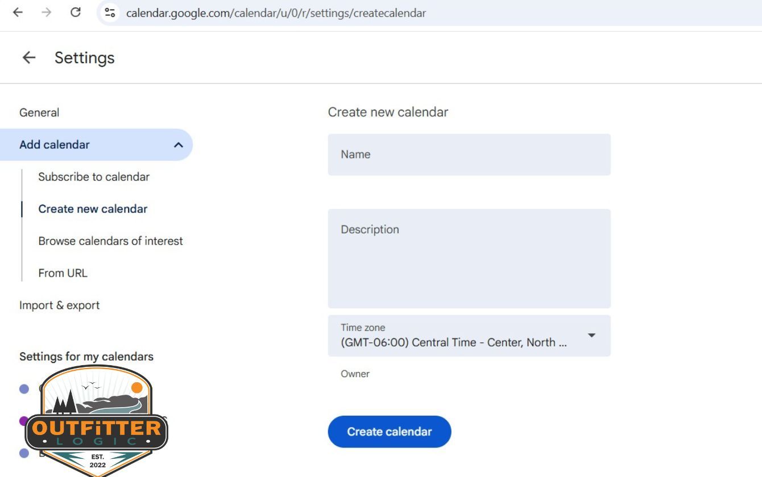Select Browse calendars of interest
The height and width of the screenshot is (477, 762).
click(110, 241)
